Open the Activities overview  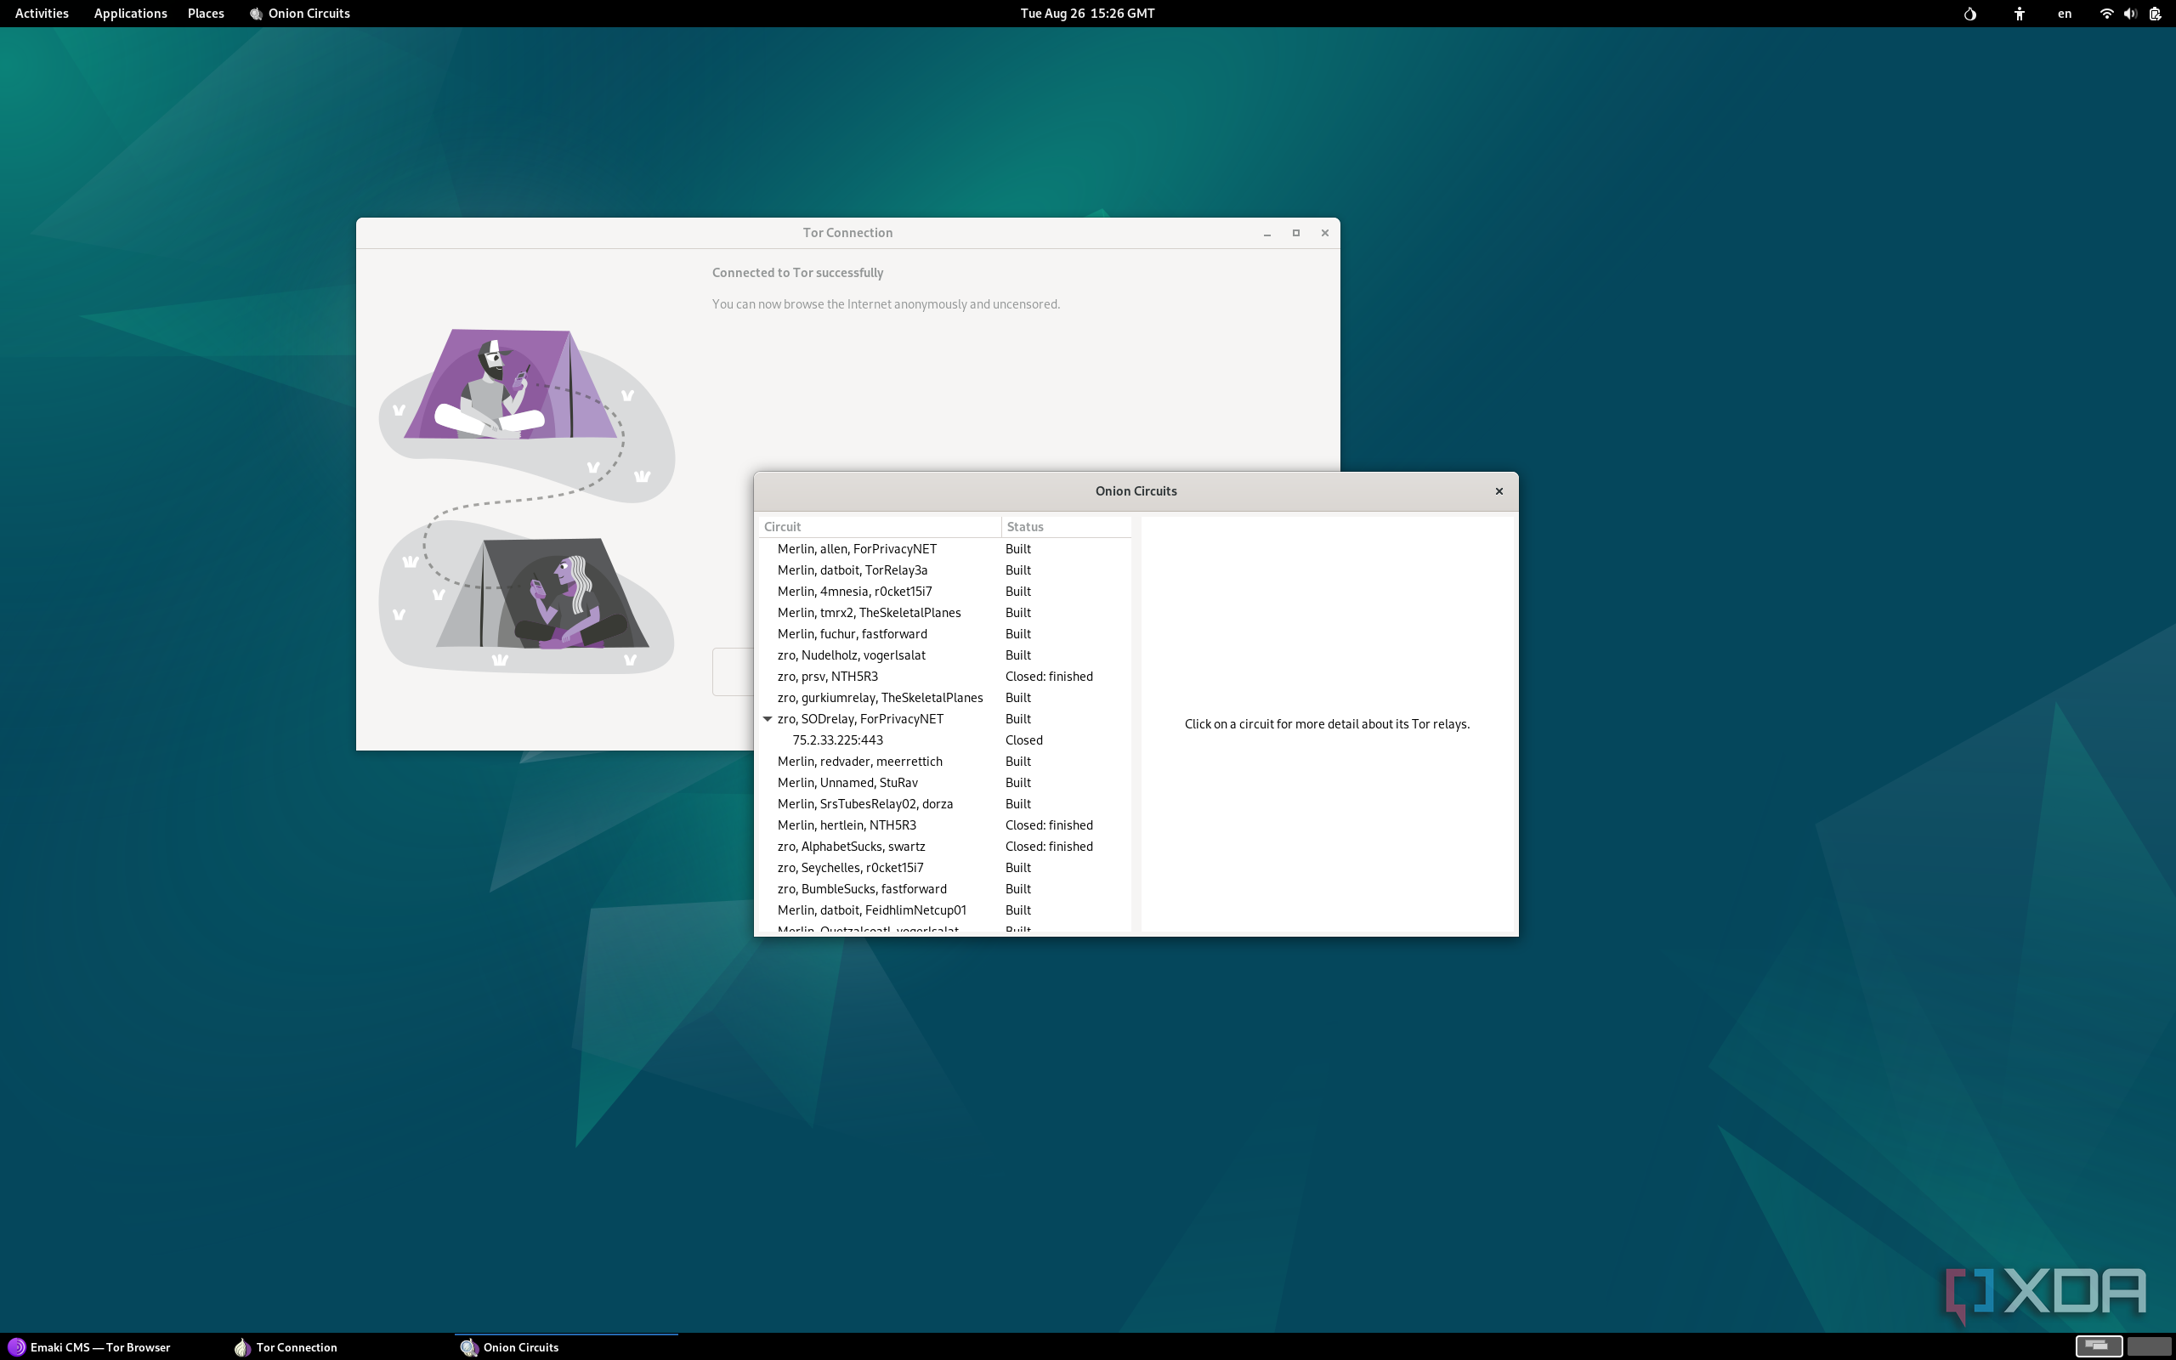(x=42, y=14)
